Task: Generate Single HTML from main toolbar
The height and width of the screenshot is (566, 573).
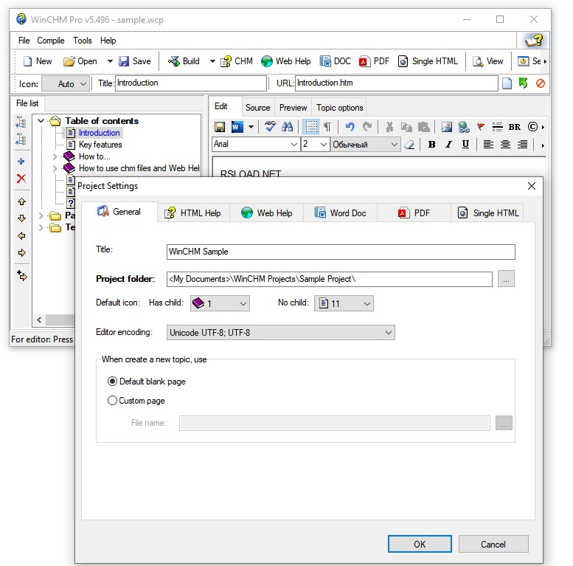Action: [x=428, y=61]
